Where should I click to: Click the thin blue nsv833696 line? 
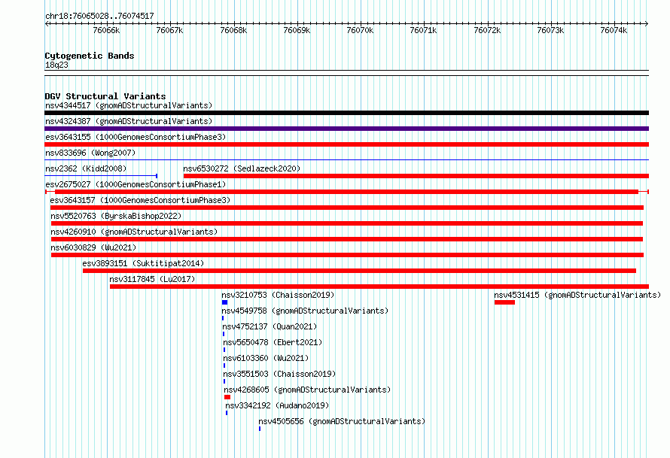tap(346, 159)
